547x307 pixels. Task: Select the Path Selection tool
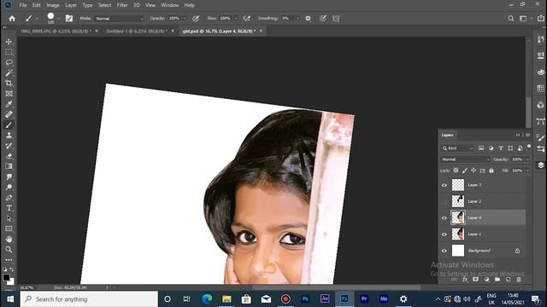[9, 218]
